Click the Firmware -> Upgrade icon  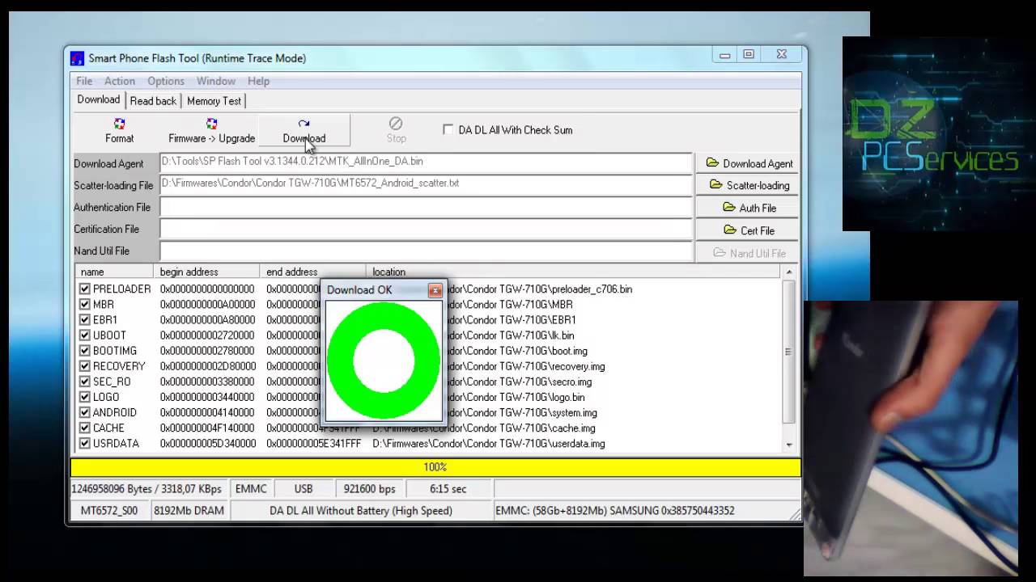pyautogui.click(x=211, y=131)
